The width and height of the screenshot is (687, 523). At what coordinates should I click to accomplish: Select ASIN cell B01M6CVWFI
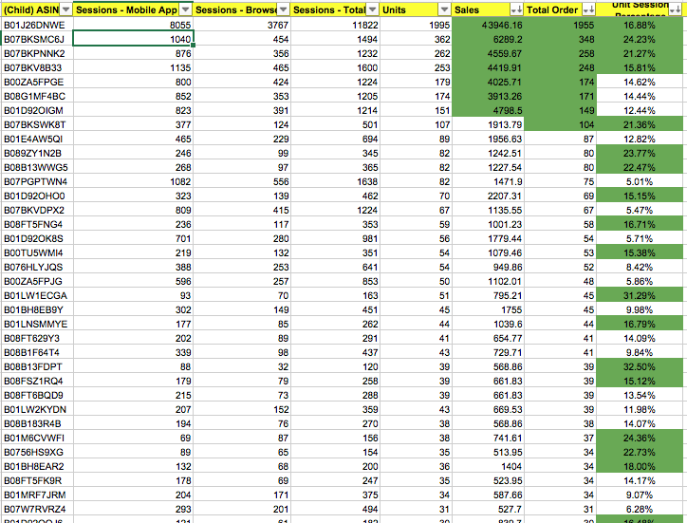coord(37,439)
